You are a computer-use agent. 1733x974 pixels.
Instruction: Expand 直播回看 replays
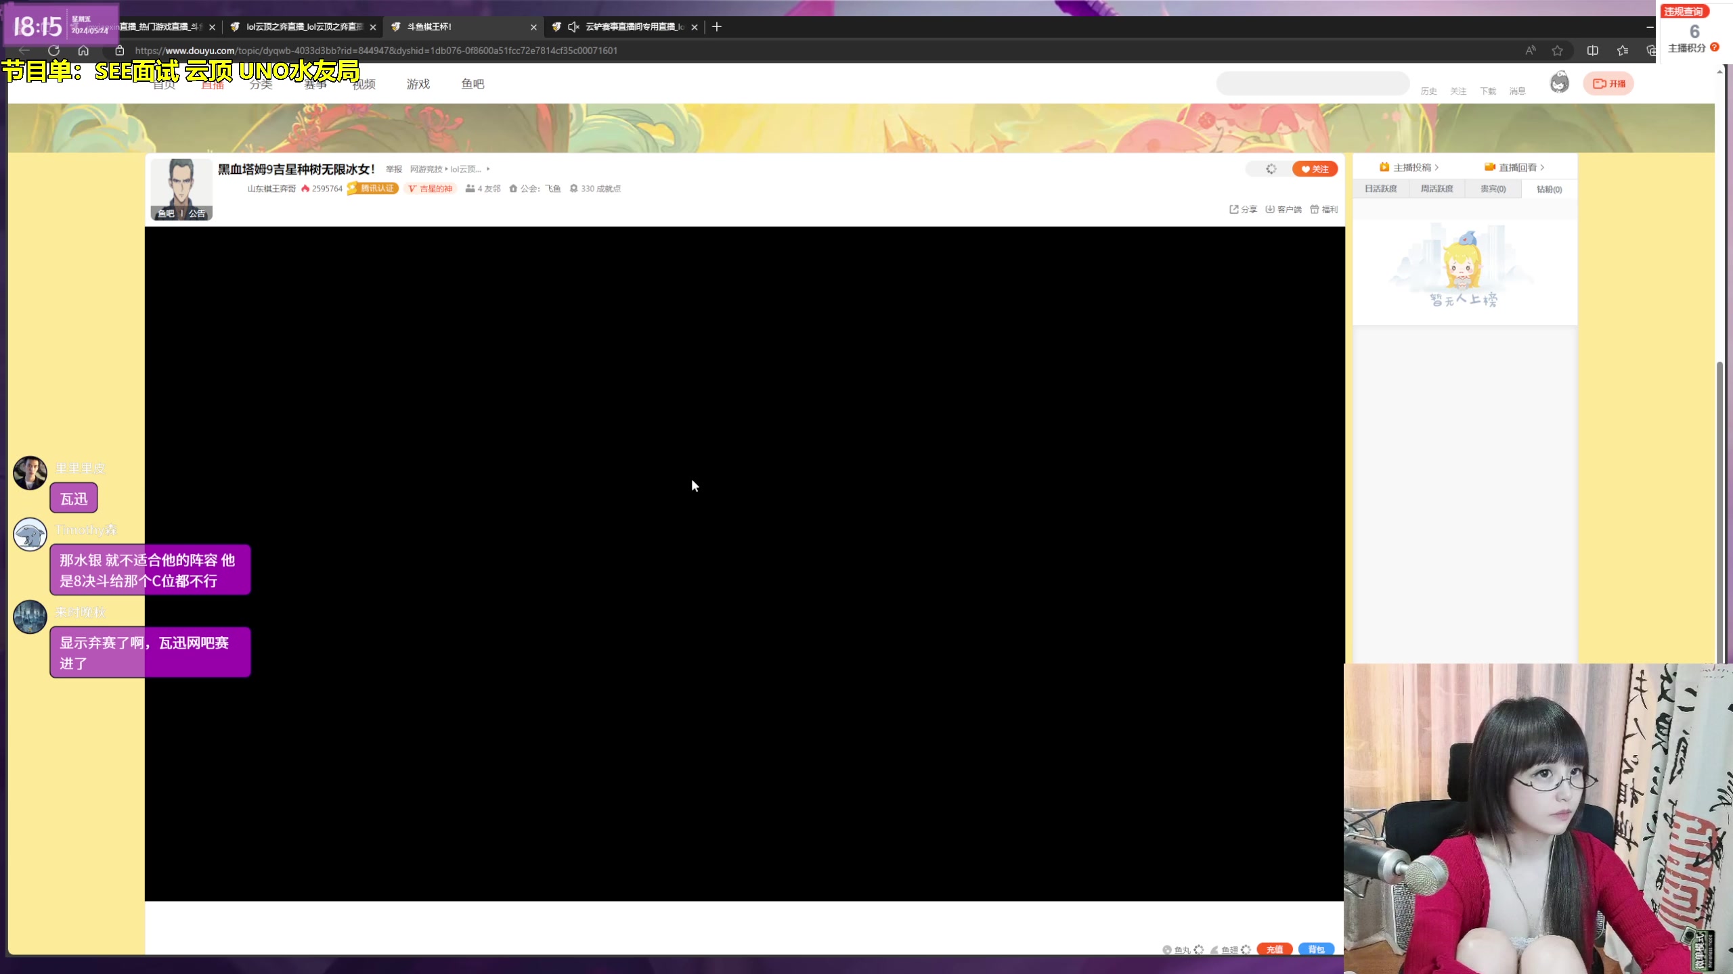click(x=1514, y=168)
